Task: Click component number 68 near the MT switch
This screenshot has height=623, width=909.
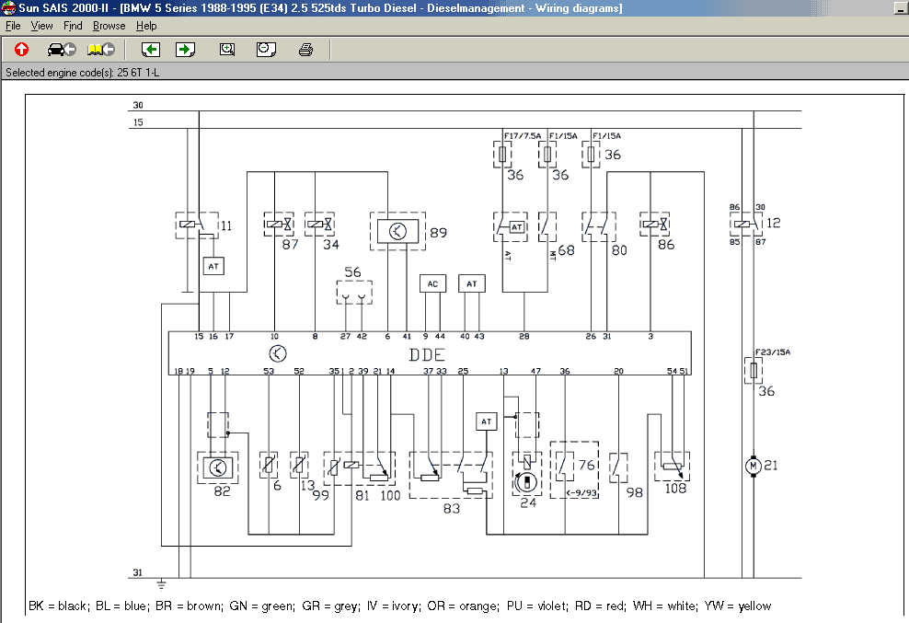Action: [x=567, y=250]
